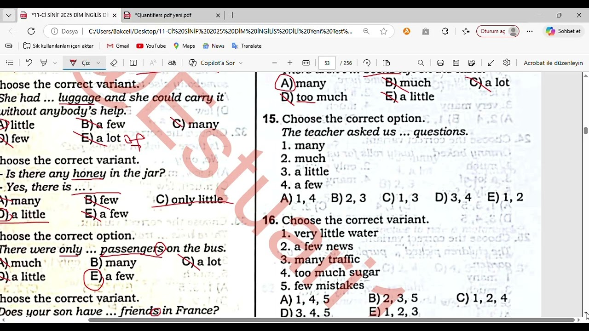Image resolution: width=589 pixels, height=331 pixels.
Task: Add this page to favorites star
Action: [384, 31]
